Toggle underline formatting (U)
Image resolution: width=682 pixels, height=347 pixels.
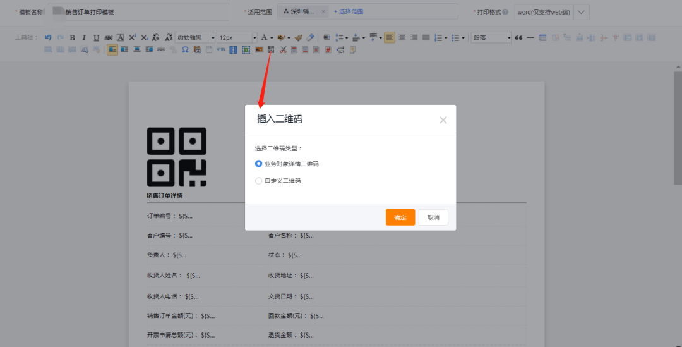[96, 38]
